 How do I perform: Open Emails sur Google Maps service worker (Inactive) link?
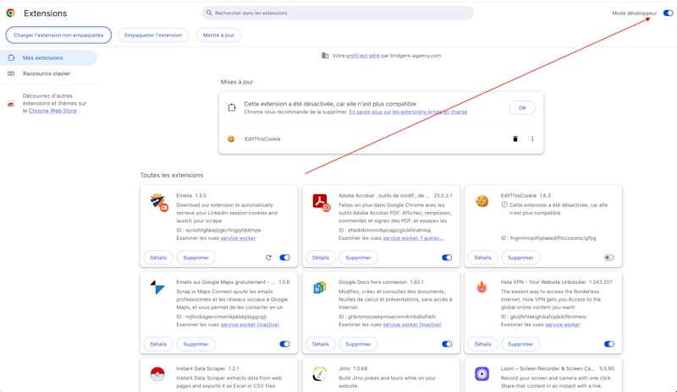pyautogui.click(x=250, y=324)
